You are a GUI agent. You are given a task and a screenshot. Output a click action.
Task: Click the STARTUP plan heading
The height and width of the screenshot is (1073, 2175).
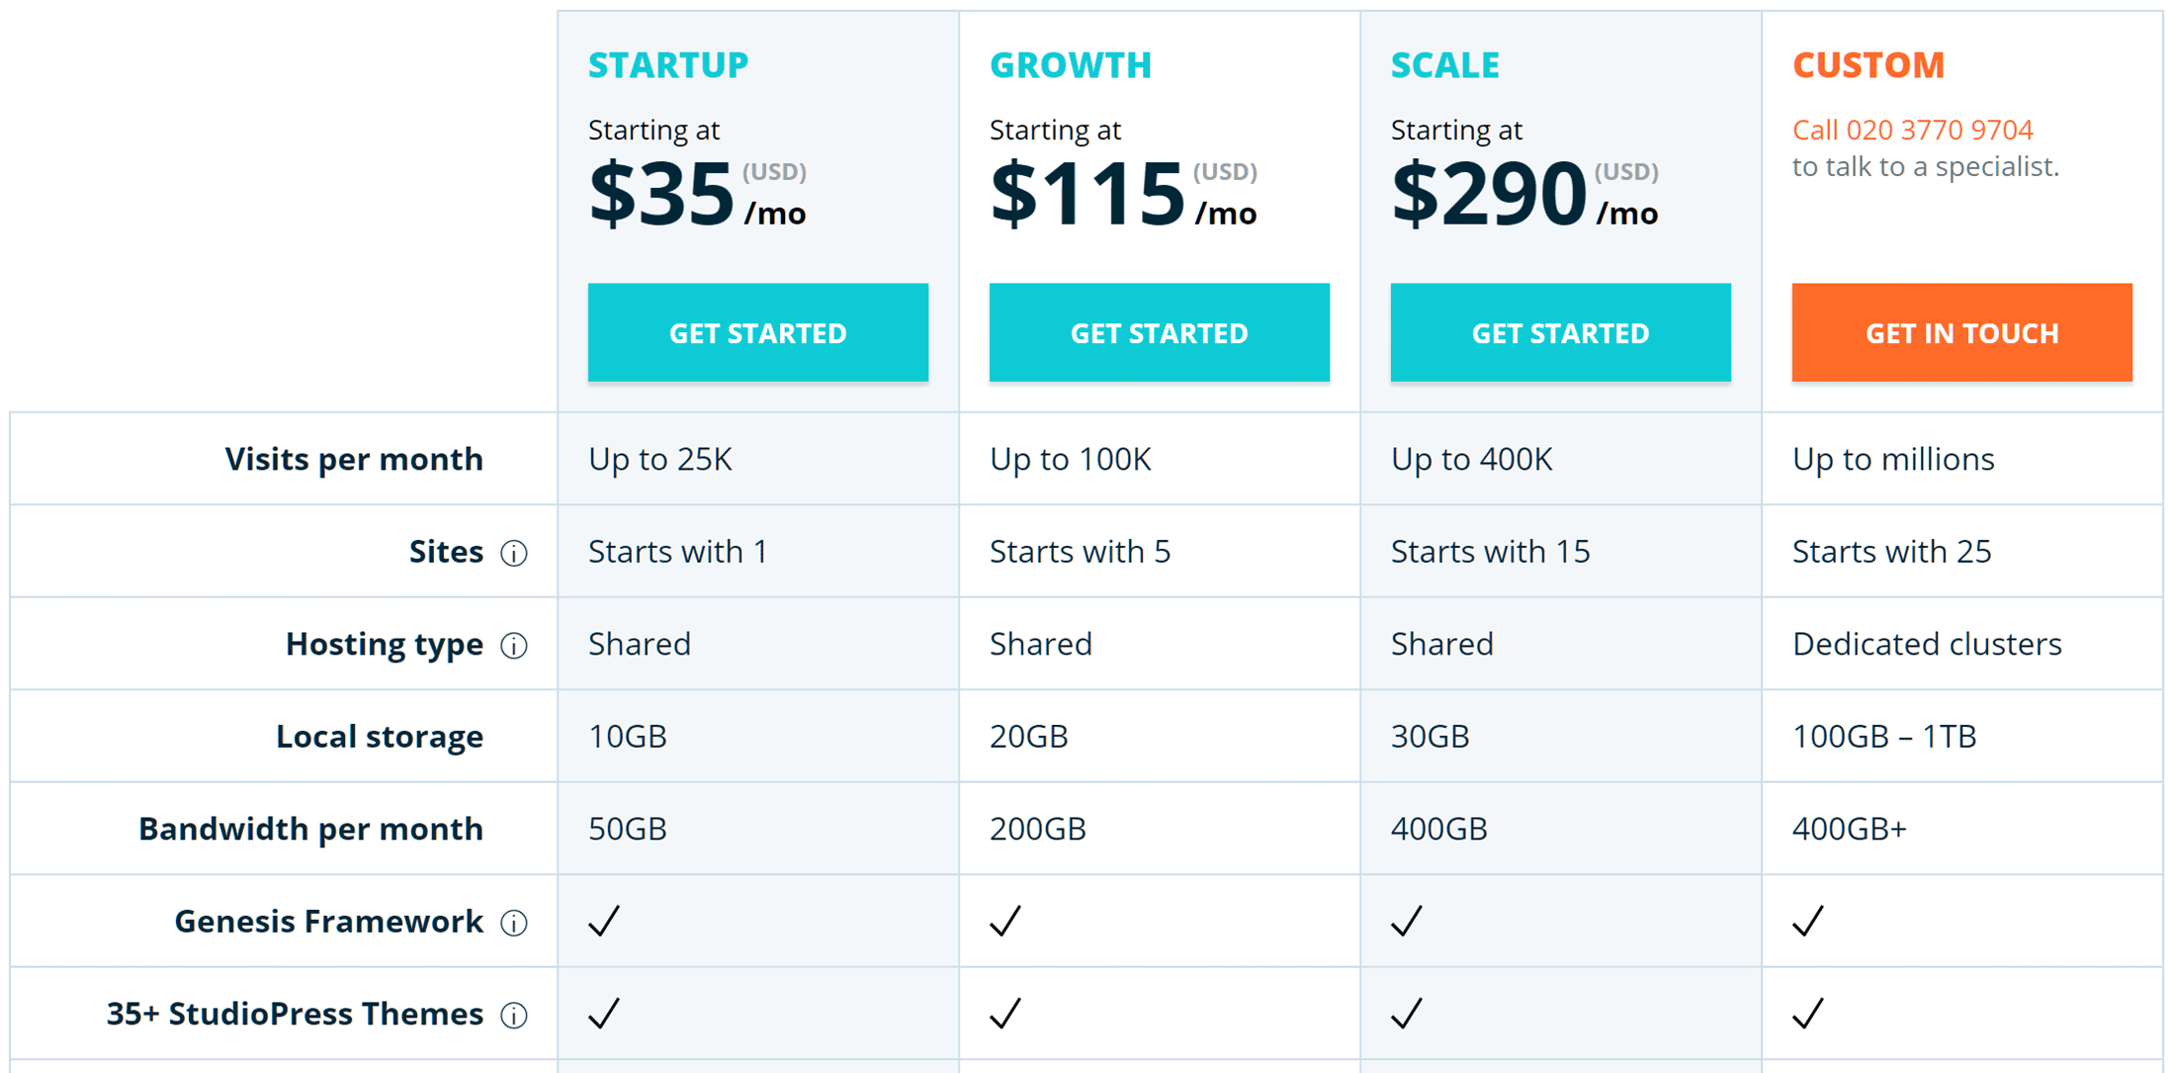(x=668, y=65)
